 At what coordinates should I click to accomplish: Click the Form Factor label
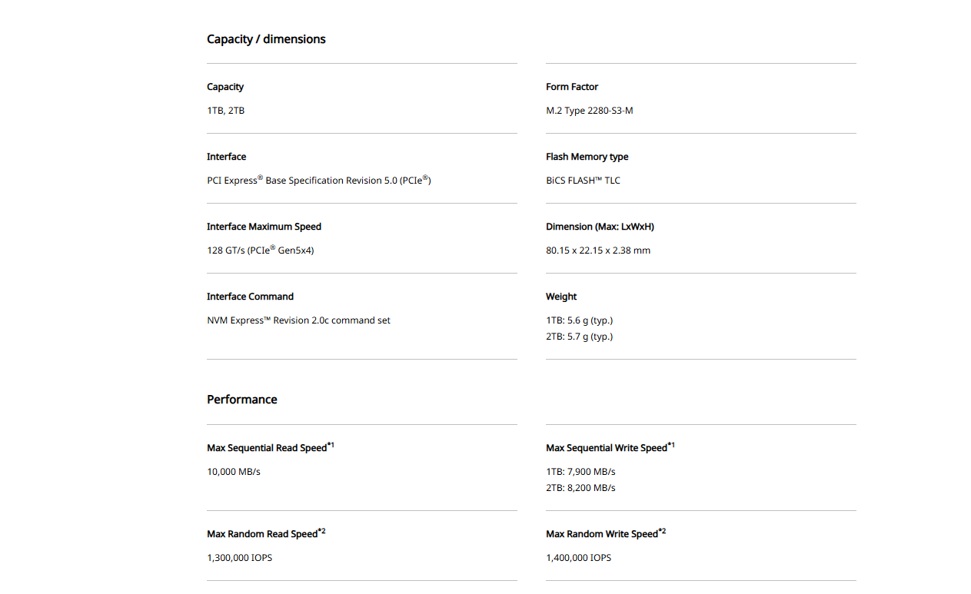coord(571,87)
